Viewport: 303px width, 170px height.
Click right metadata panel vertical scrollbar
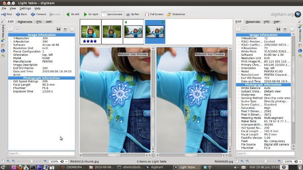click(293, 90)
